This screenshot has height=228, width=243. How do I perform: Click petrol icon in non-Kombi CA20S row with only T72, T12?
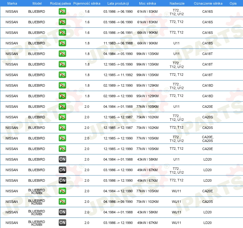[x=62, y=127]
